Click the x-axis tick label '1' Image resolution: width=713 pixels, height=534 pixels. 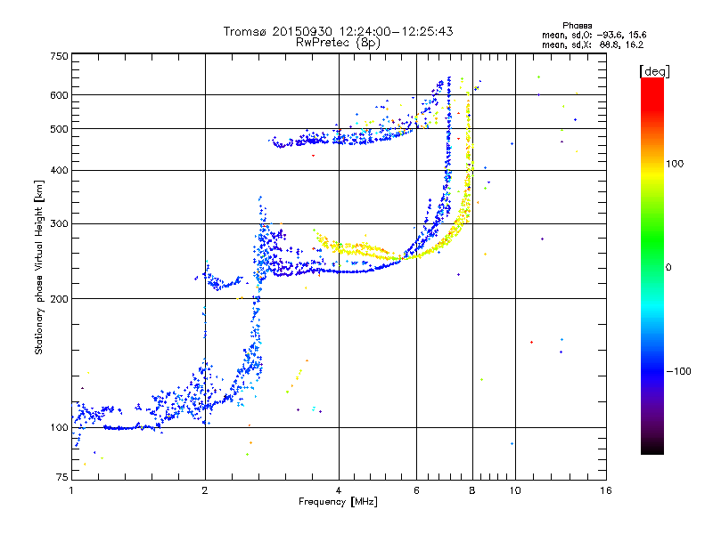(71, 490)
